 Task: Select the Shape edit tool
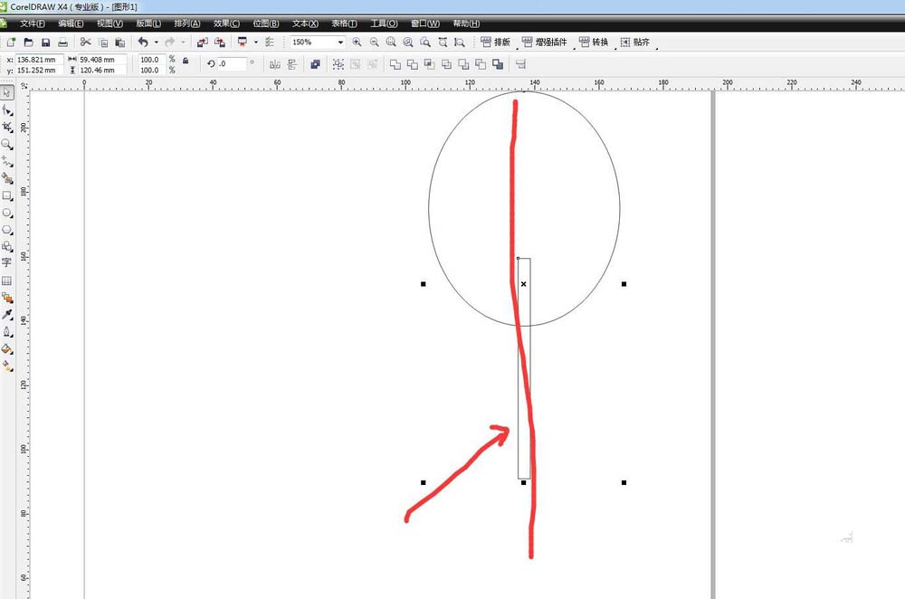click(x=7, y=109)
